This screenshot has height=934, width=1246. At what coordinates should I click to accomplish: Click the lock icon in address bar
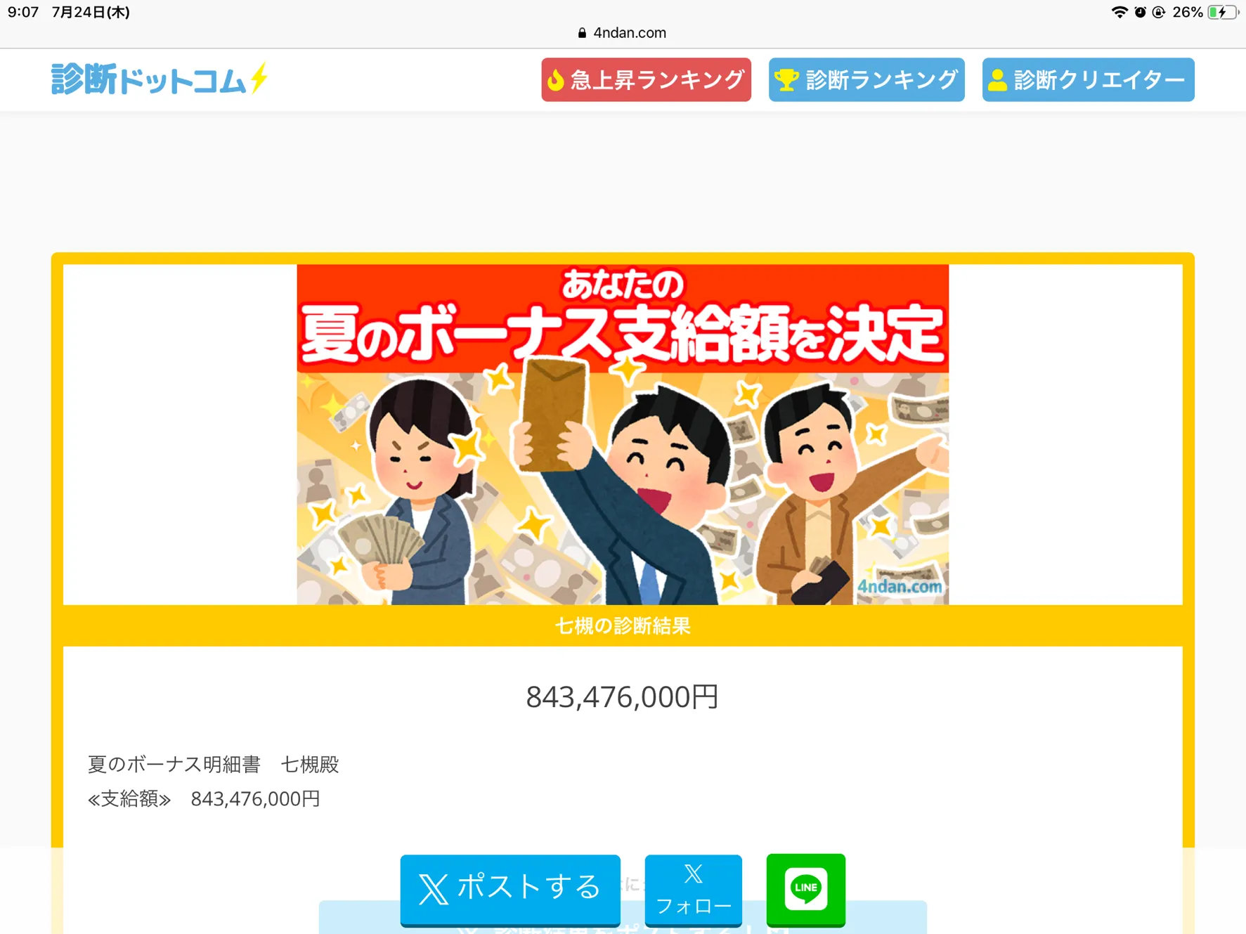[582, 33]
